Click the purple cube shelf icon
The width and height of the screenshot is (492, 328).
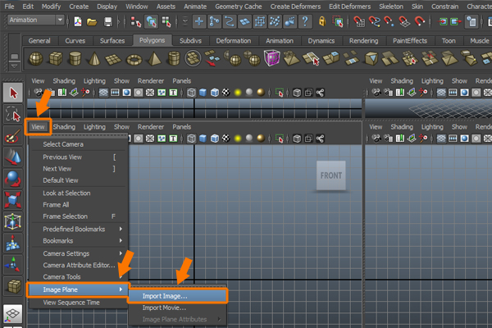coord(271,58)
